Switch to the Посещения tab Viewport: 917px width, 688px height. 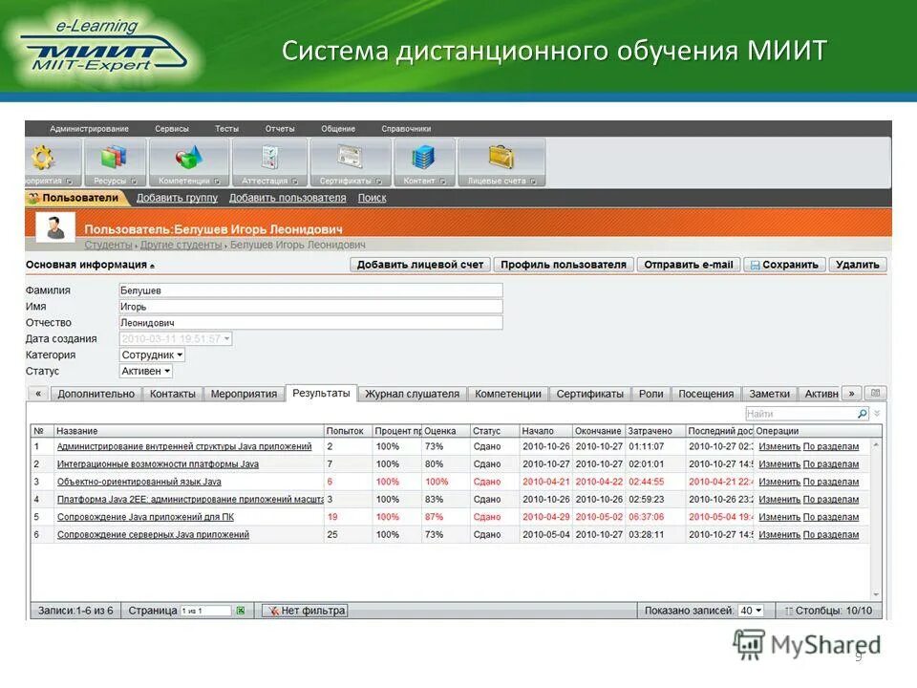[x=706, y=394]
